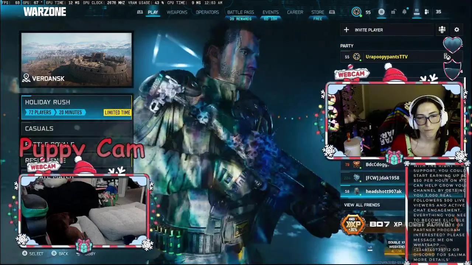Click Invite Player button
This screenshot has width=472, height=265.
[x=387, y=30]
